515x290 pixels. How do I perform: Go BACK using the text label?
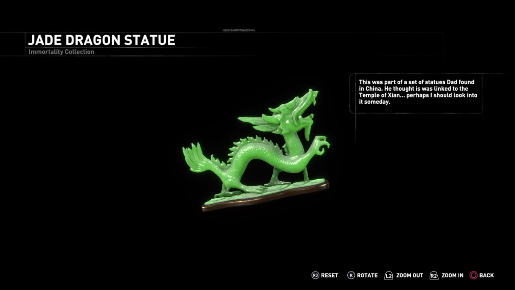point(487,275)
